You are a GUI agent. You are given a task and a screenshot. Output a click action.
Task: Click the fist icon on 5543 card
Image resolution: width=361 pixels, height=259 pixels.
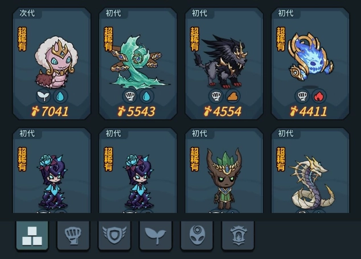pyautogui.click(x=130, y=96)
